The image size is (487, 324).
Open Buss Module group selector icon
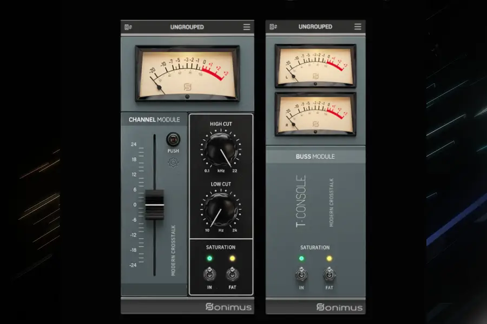tap(273, 26)
